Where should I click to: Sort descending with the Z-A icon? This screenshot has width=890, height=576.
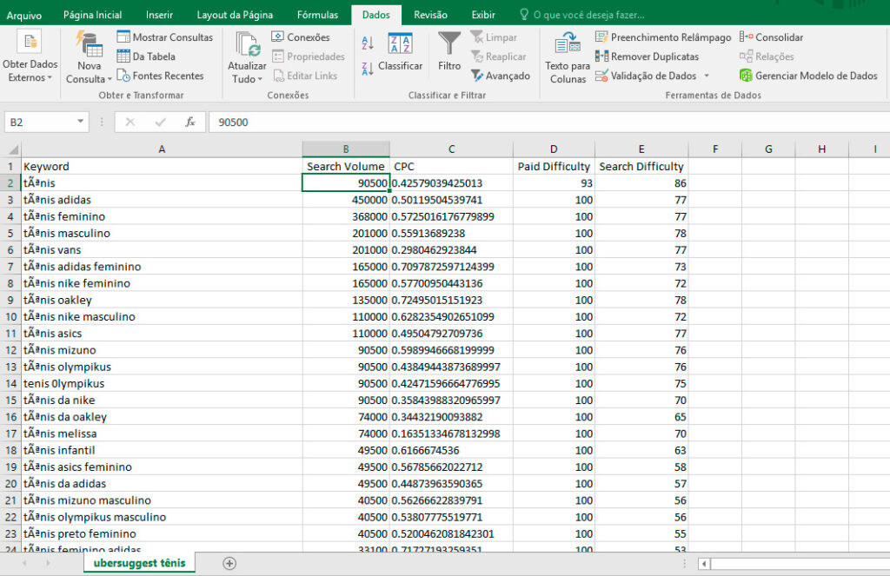368,70
